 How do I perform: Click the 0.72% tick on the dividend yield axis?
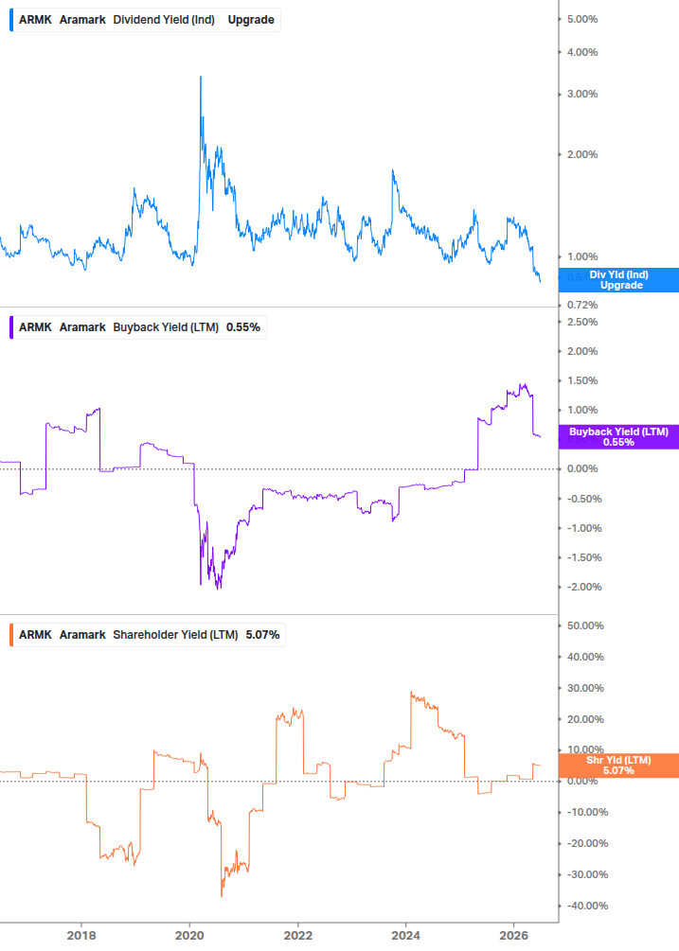[581, 305]
